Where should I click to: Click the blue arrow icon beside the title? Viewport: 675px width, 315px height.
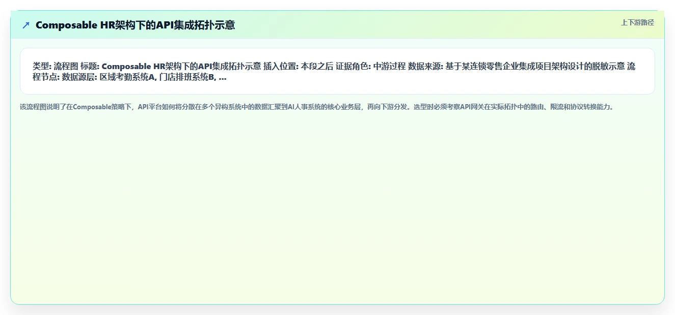point(26,25)
